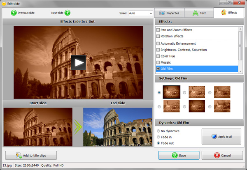247x170 pixels.
Task: Uncheck the Old Film checkbox
Action: (158, 69)
